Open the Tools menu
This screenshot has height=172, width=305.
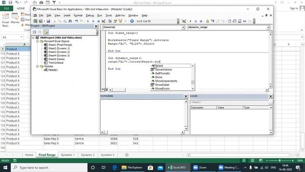[x=109, y=15]
